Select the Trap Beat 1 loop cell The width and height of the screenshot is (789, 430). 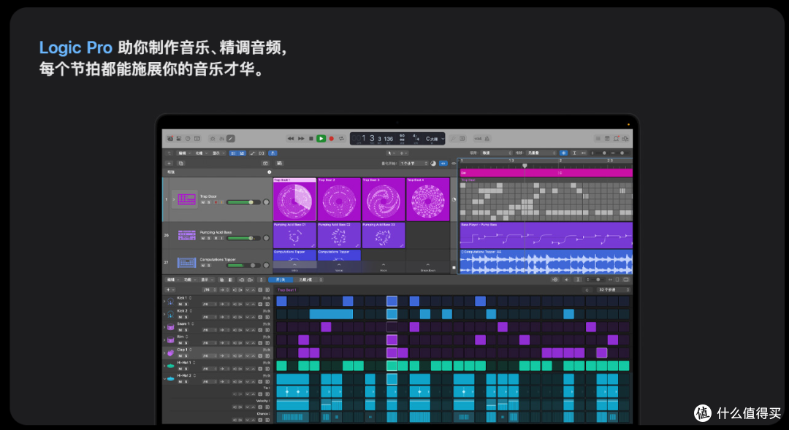tap(295, 199)
